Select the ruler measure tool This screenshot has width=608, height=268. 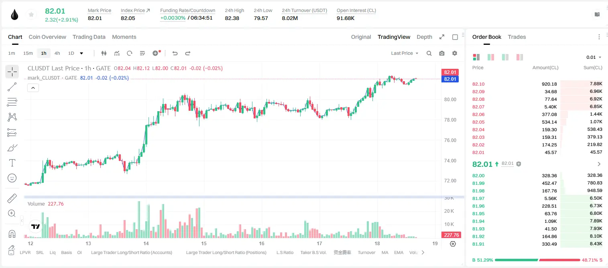[x=12, y=198]
